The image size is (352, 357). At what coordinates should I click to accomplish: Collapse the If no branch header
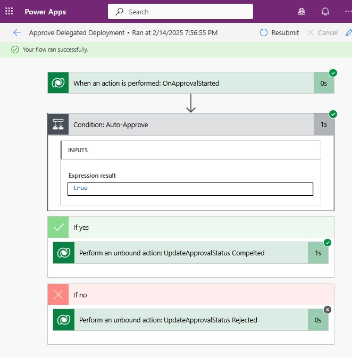pyautogui.click(x=191, y=294)
